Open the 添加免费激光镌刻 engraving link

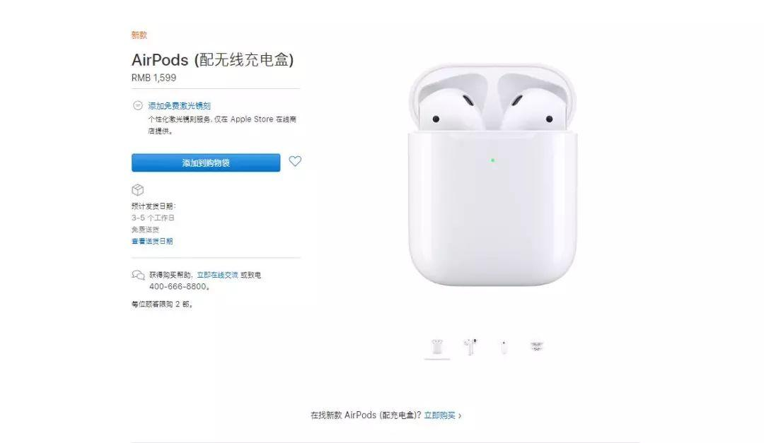coord(179,106)
